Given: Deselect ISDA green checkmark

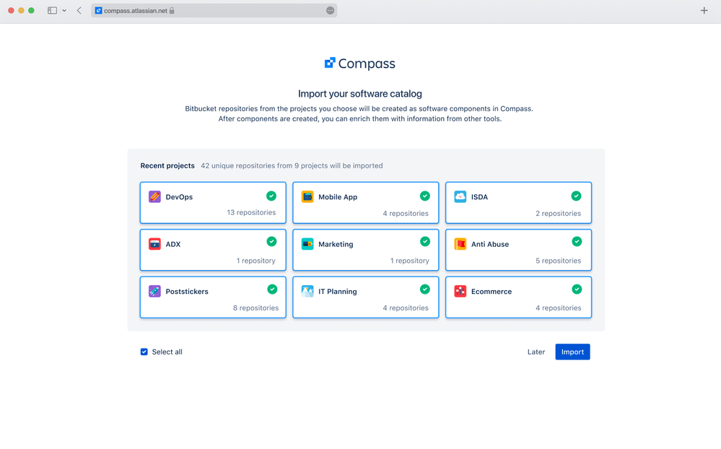Looking at the screenshot, I should [576, 196].
